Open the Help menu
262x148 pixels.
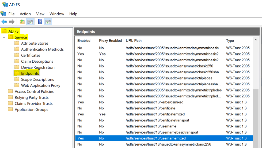click(73, 14)
